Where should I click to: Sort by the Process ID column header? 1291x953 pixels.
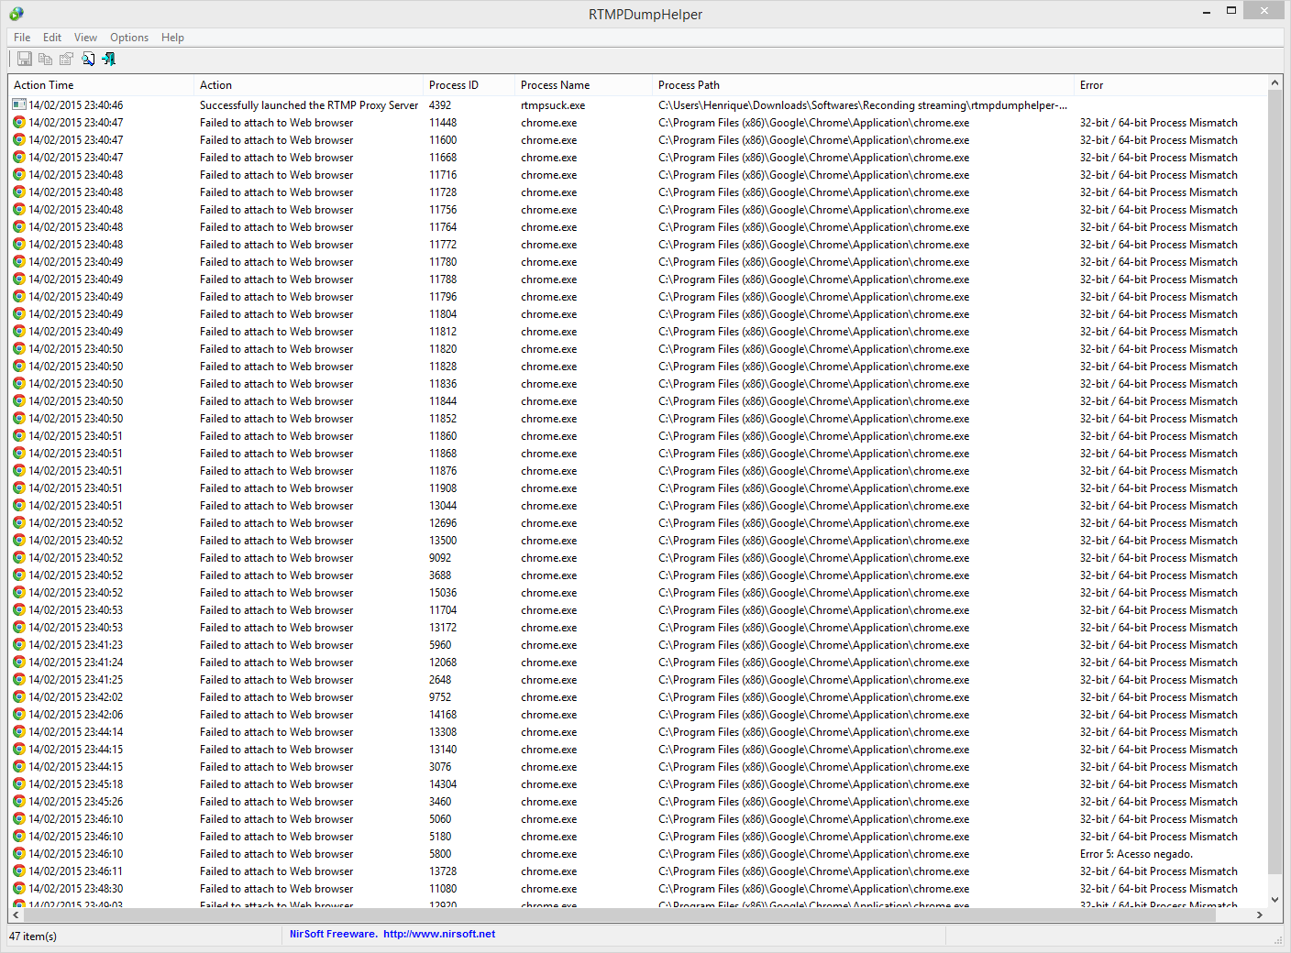pos(469,85)
